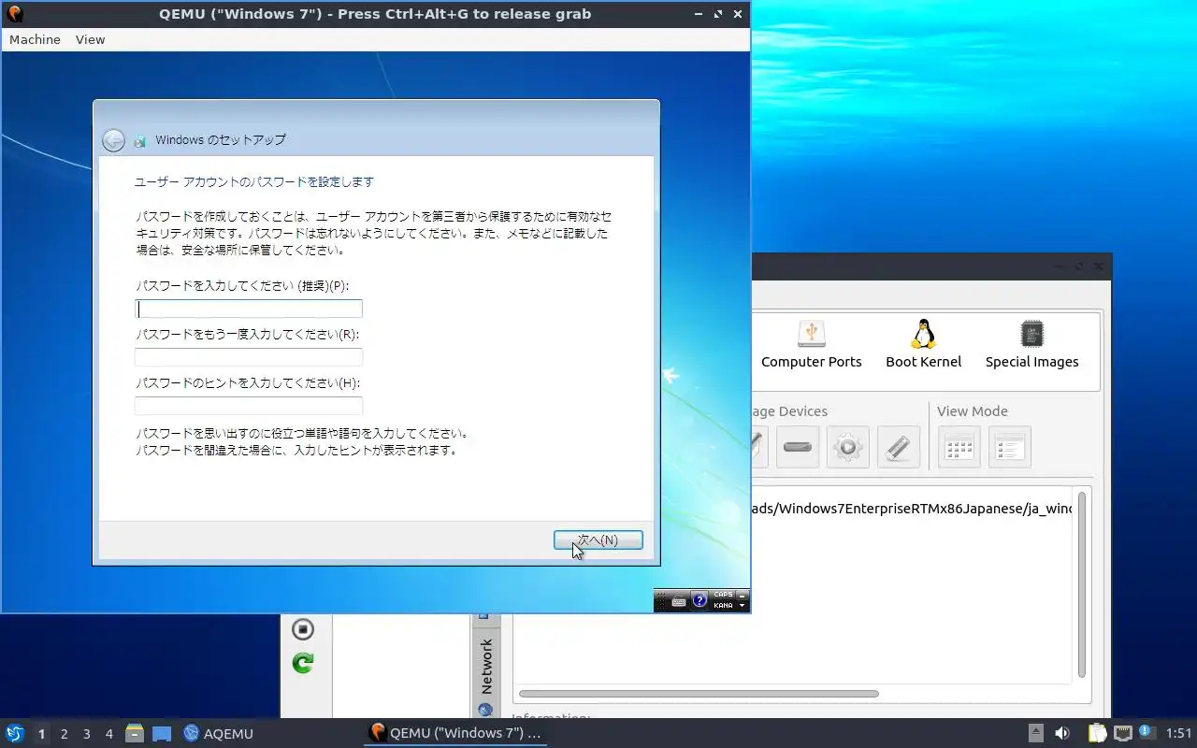Image resolution: width=1197 pixels, height=748 pixels.
Task: Open Computer Ports section in AQEMU
Action: point(811,345)
